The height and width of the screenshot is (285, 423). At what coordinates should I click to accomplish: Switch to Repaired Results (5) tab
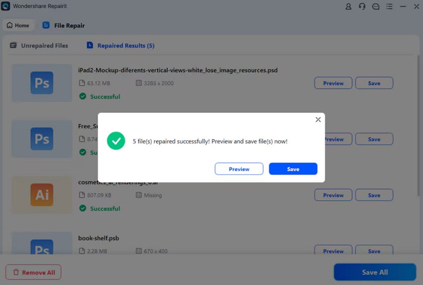120,46
